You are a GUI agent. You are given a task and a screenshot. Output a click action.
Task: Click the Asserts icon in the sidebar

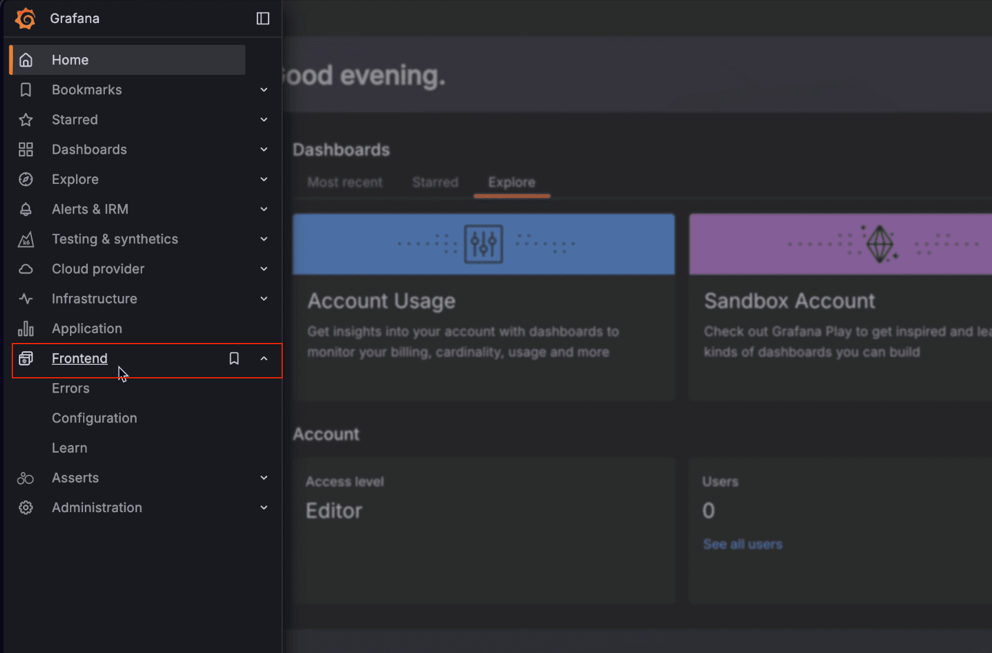tap(26, 478)
